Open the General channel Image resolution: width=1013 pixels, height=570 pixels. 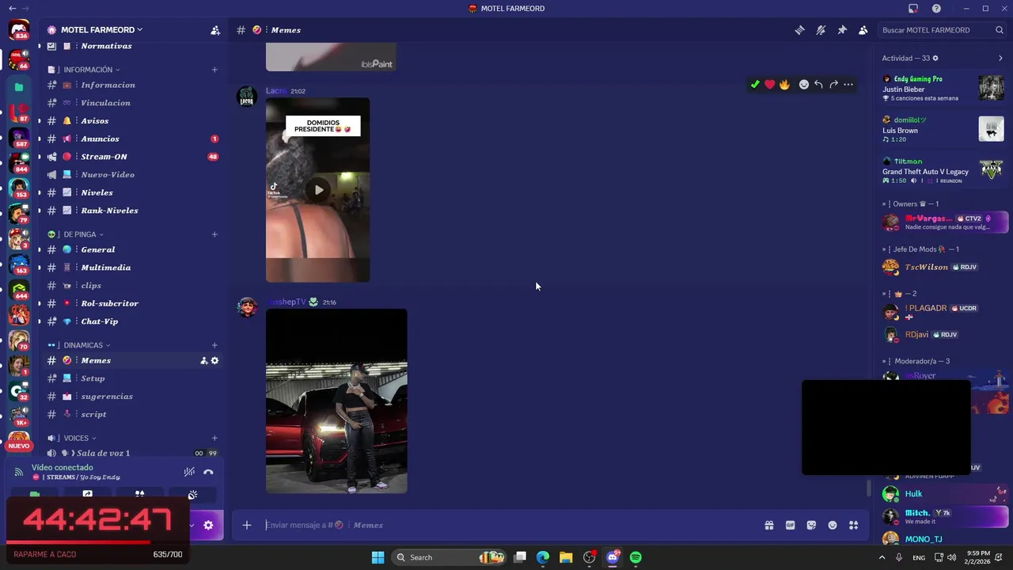[131, 249]
